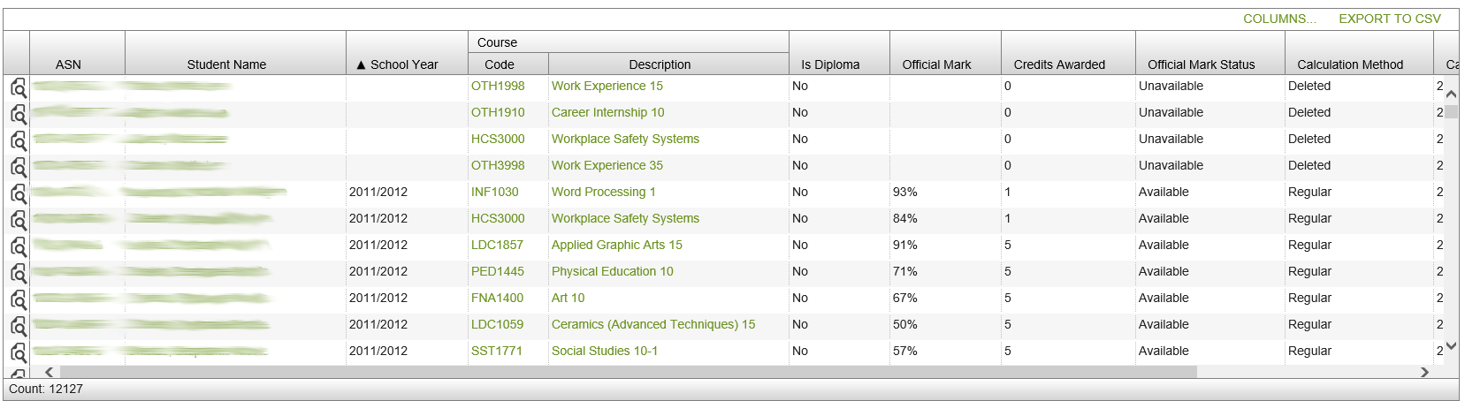Image resolution: width=1465 pixels, height=401 pixels.
Task: Sort by Official Mark column header
Action: coord(936,64)
